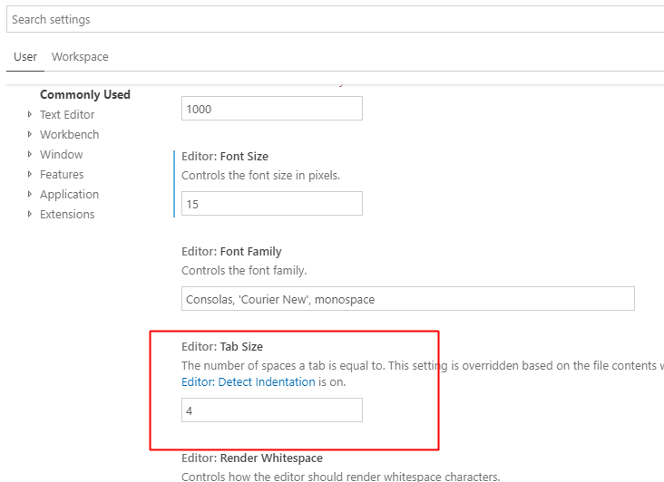This screenshot has height=482, width=664.
Task: Click the Search settings field
Action: pyautogui.click(x=335, y=19)
